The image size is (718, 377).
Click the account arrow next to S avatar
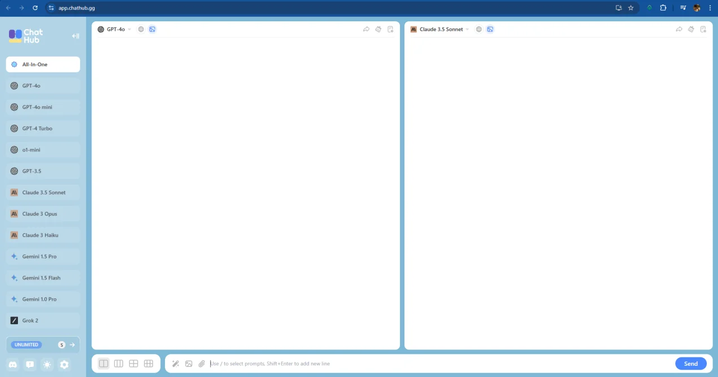point(72,345)
